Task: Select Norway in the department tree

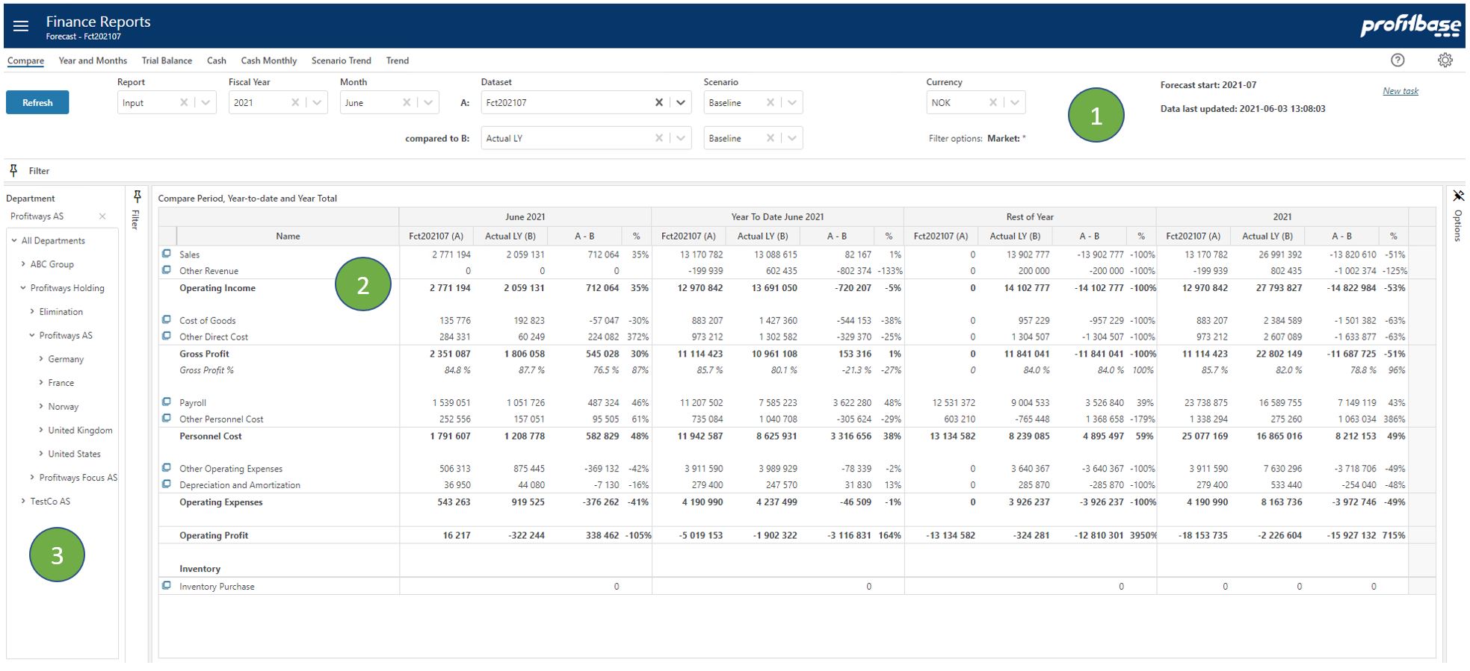Action: click(x=64, y=407)
